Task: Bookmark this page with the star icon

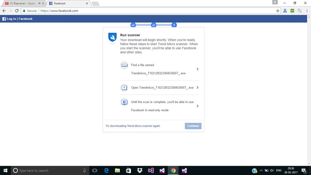Action: pyautogui.click(x=278, y=11)
